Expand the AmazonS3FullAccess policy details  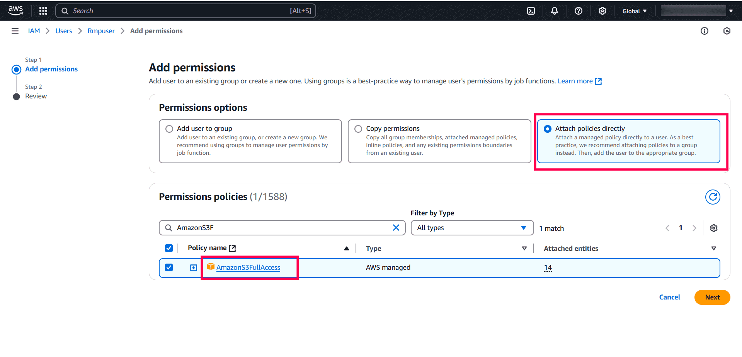[x=194, y=268]
